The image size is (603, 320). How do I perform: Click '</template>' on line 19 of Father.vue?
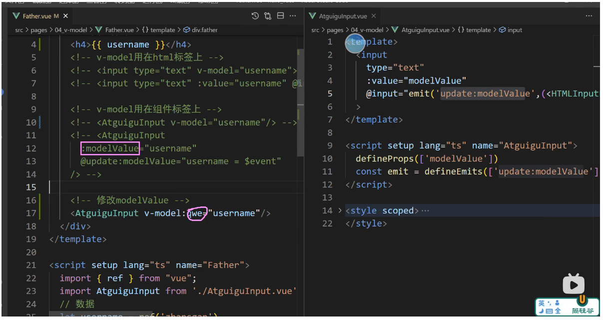(x=78, y=239)
